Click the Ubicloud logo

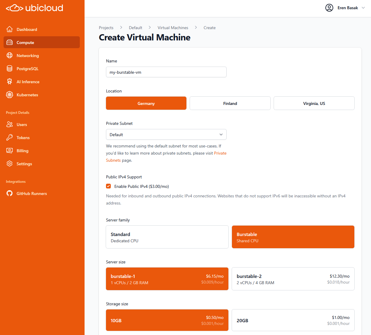click(35, 8)
